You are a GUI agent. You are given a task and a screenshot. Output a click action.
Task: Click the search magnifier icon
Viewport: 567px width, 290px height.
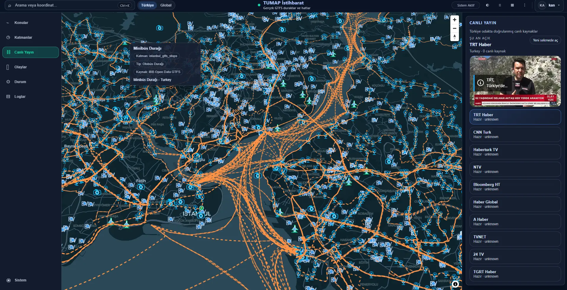pos(9,5)
